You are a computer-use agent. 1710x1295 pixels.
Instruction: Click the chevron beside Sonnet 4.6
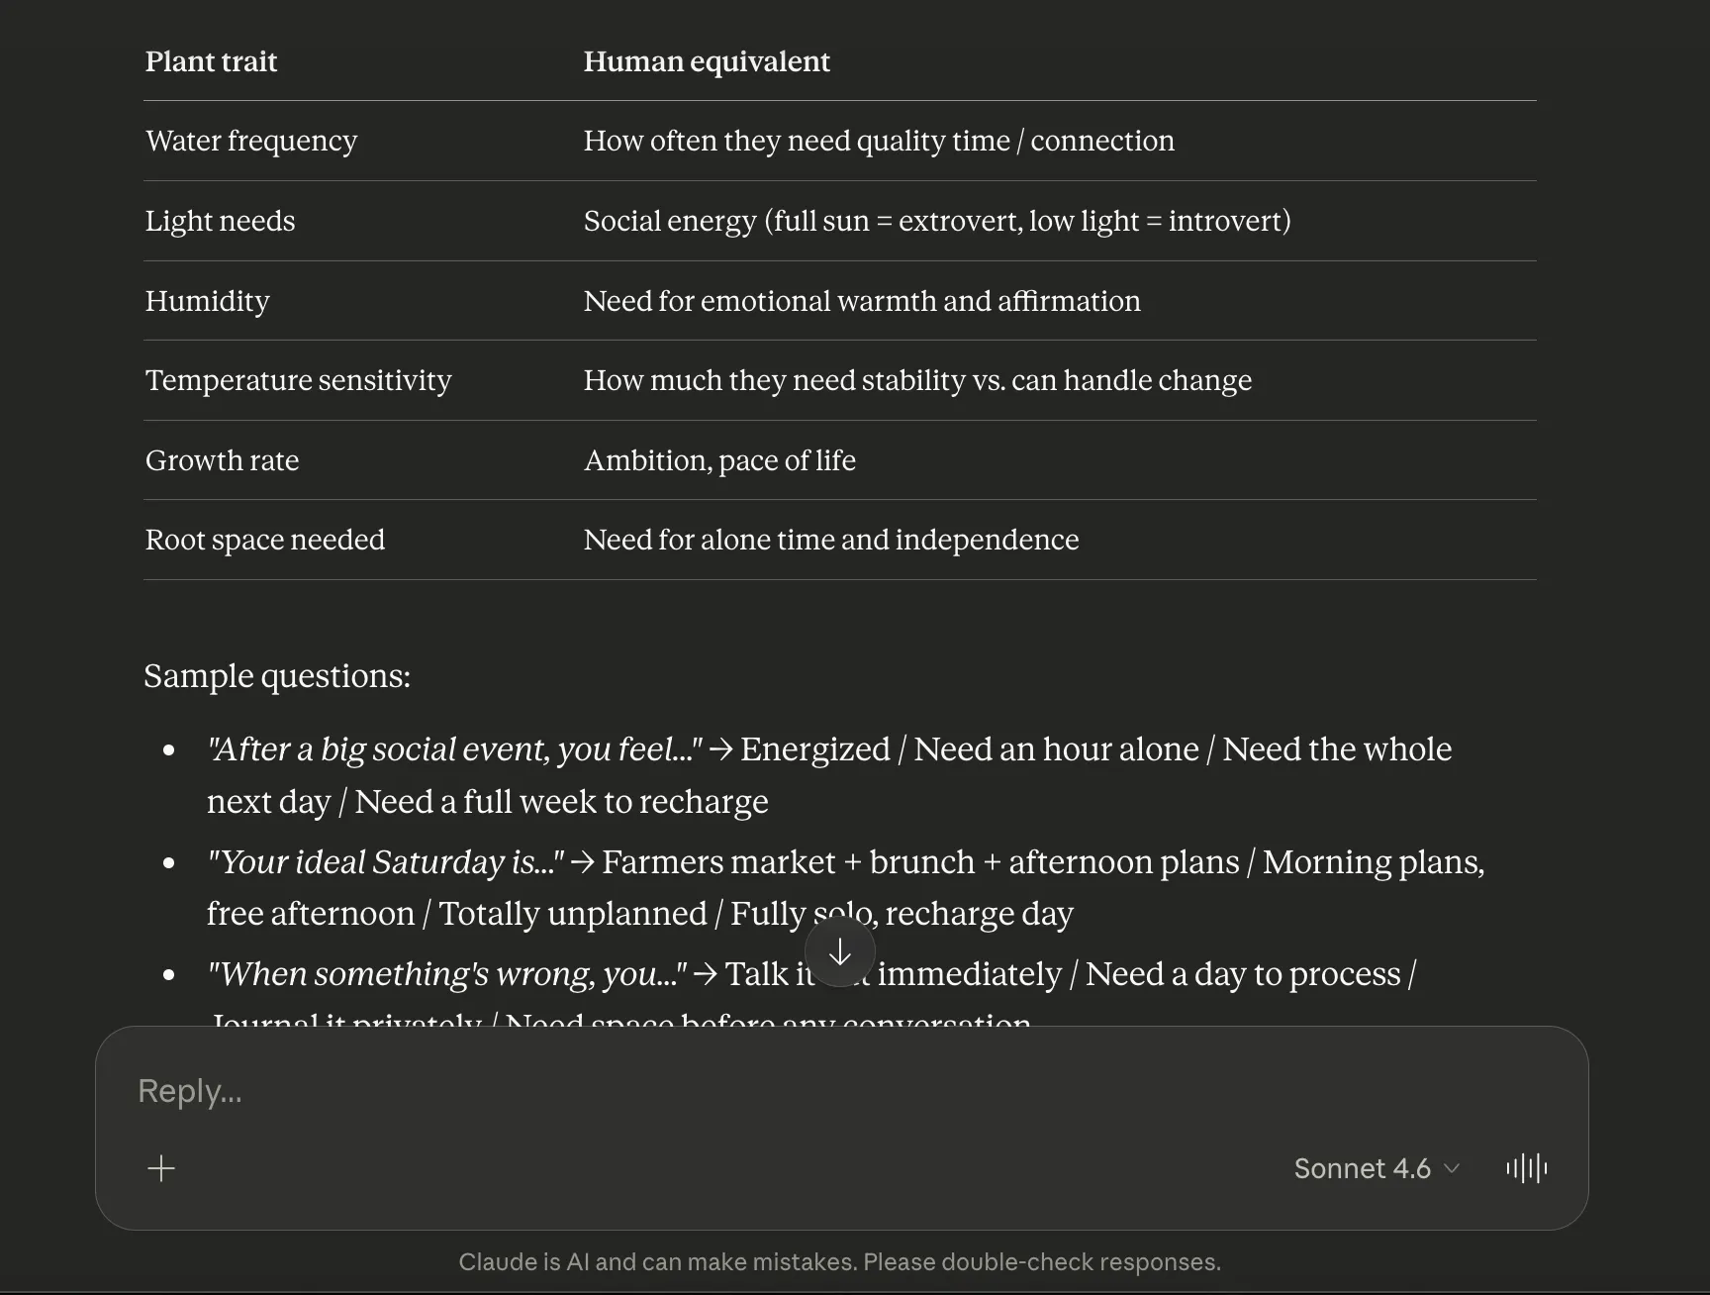[1452, 1168]
